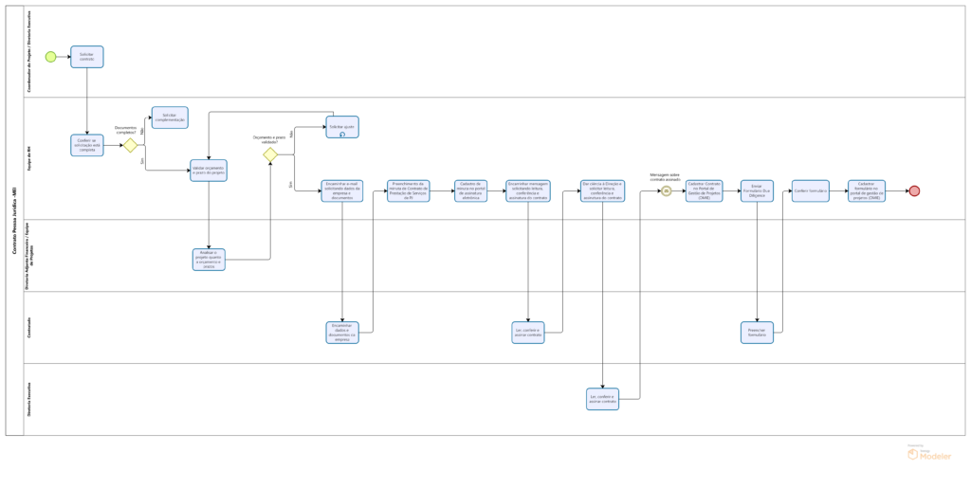This screenshot has width=971, height=488.
Task: Select 'Cadastro de minuta no portal' task
Action: (x=468, y=190)
